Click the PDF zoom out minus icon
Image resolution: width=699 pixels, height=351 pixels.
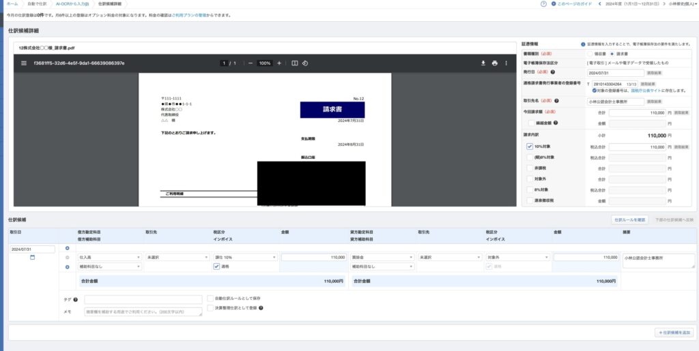(x=251, y=63)
